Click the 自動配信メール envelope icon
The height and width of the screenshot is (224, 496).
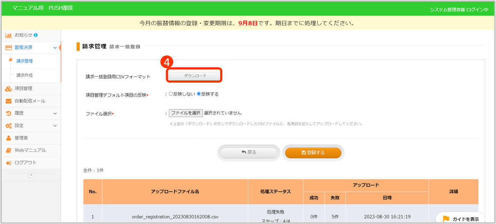click(9, 101)
